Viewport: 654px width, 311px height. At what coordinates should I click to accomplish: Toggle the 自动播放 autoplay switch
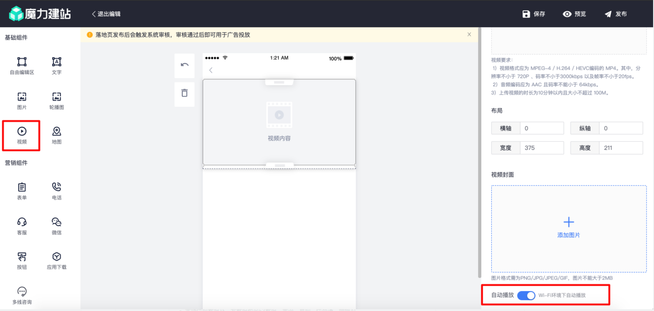526,295
